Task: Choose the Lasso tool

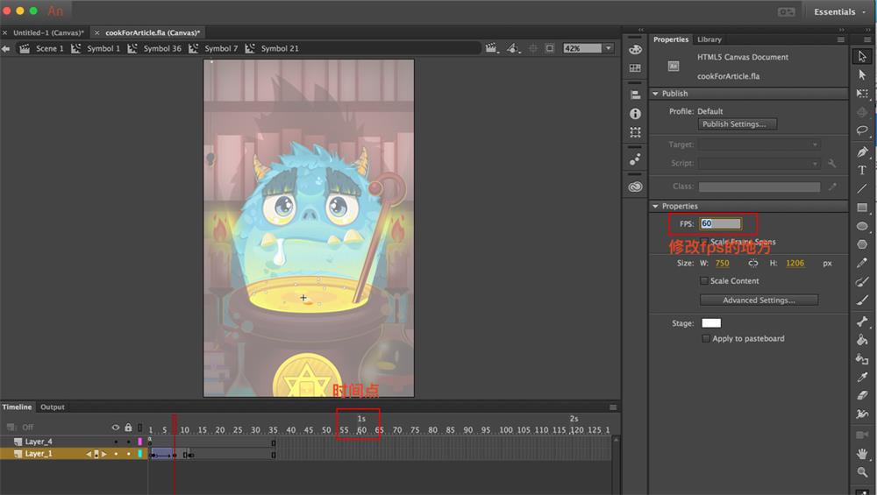Action: click(x=862, y=131)
